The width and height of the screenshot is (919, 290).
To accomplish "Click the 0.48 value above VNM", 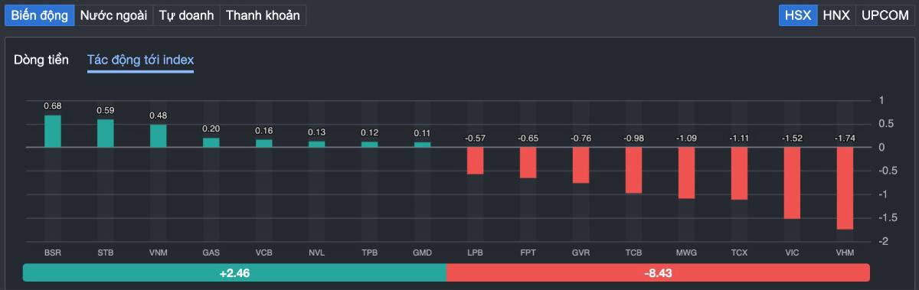I will coord(159,116).
